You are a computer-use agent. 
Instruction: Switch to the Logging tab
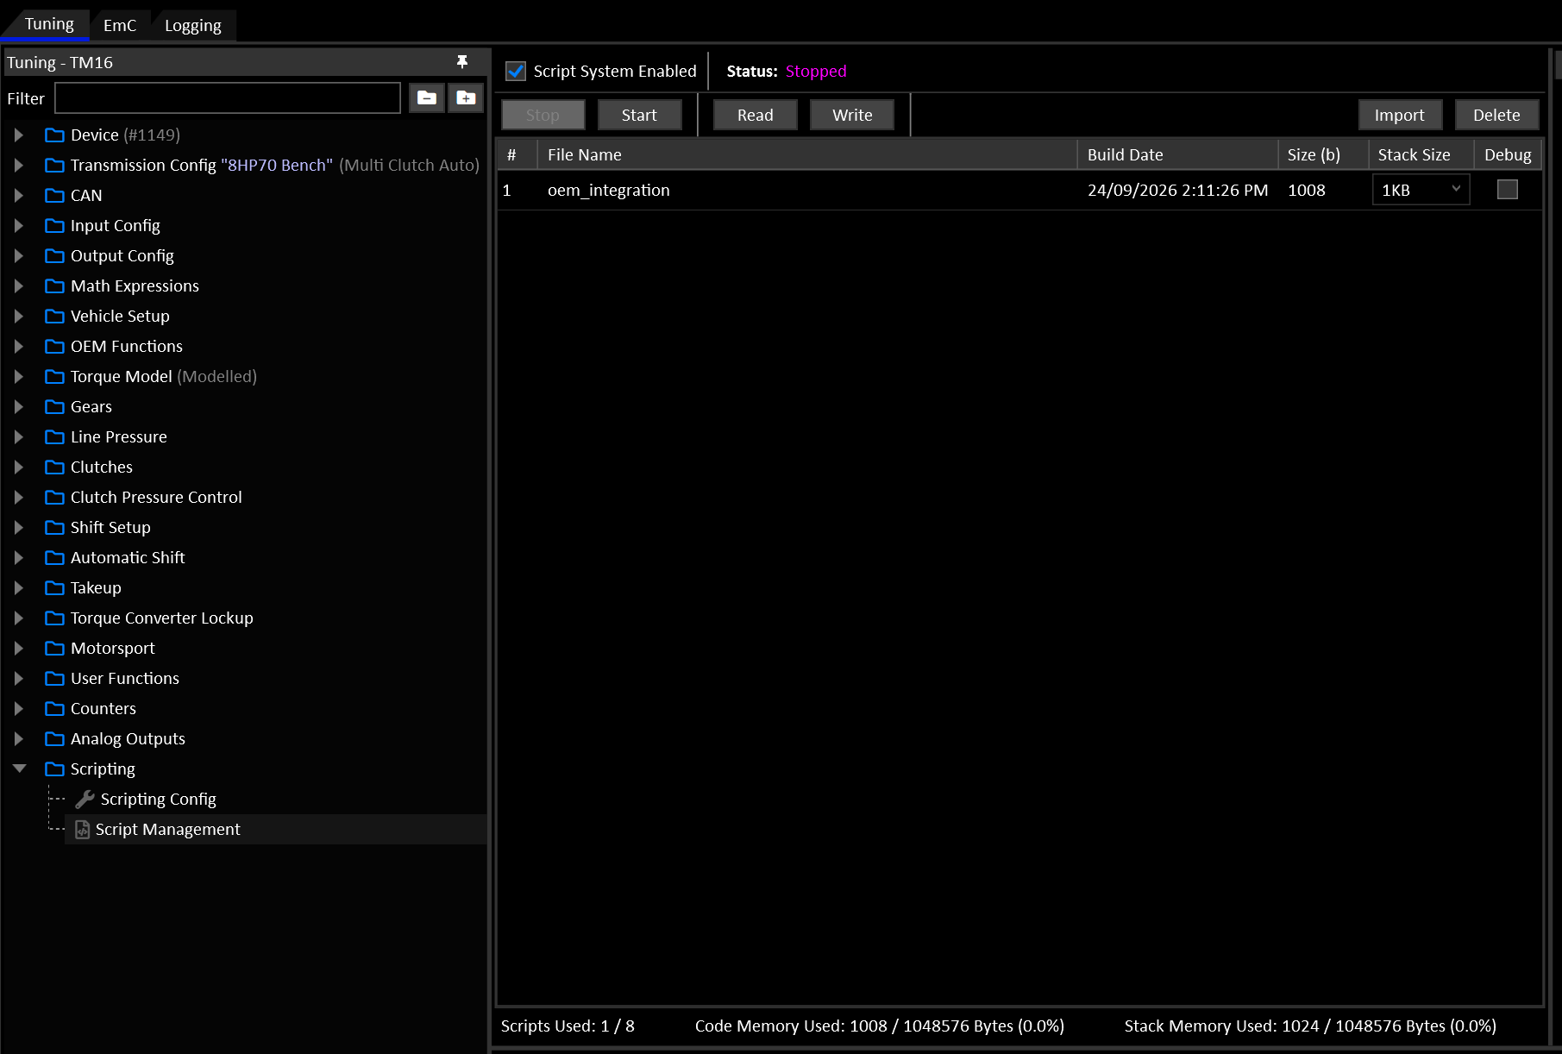coord(193,25)
